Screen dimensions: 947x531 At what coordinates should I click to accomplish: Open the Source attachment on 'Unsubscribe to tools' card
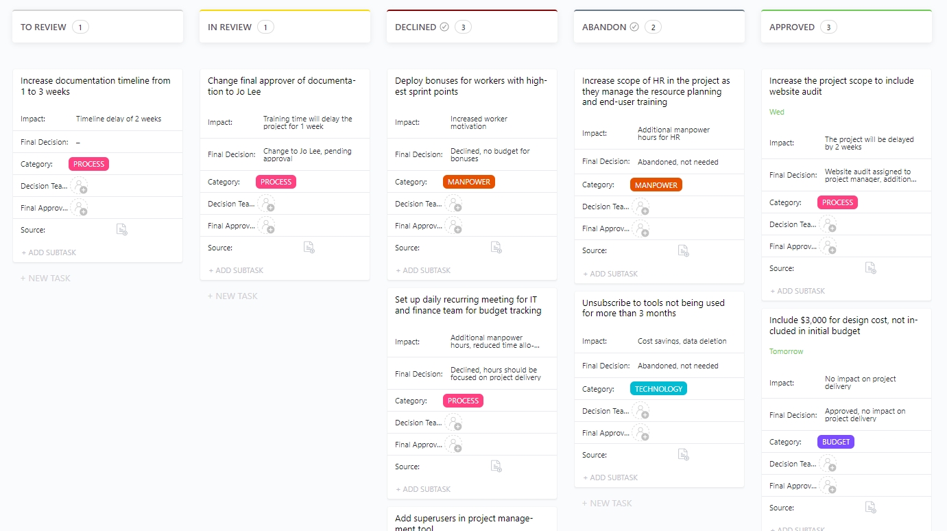click(683, 454)
